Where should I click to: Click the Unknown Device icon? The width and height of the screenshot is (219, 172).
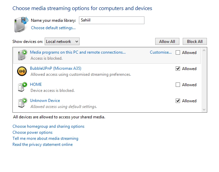pos(22,103)
